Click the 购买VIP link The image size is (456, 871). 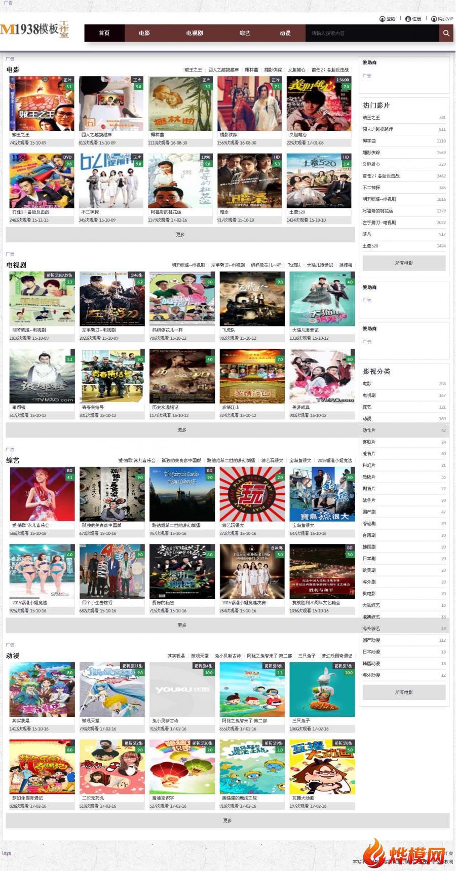(445, 19)
